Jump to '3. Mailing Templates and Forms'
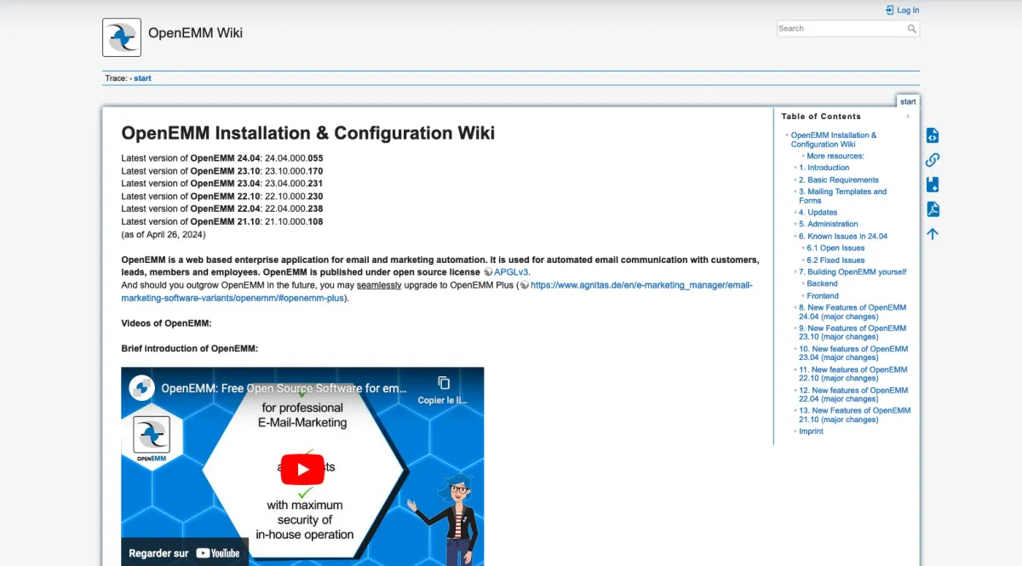Image resolution: width=1022 pixels, height=566 pixels. (x=842, y=197)
